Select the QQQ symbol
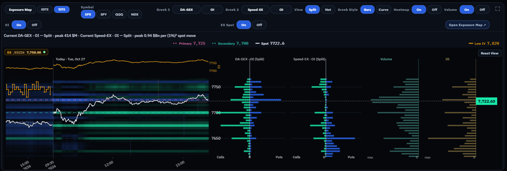Viewport: 507px width, 171px height. 119,14
